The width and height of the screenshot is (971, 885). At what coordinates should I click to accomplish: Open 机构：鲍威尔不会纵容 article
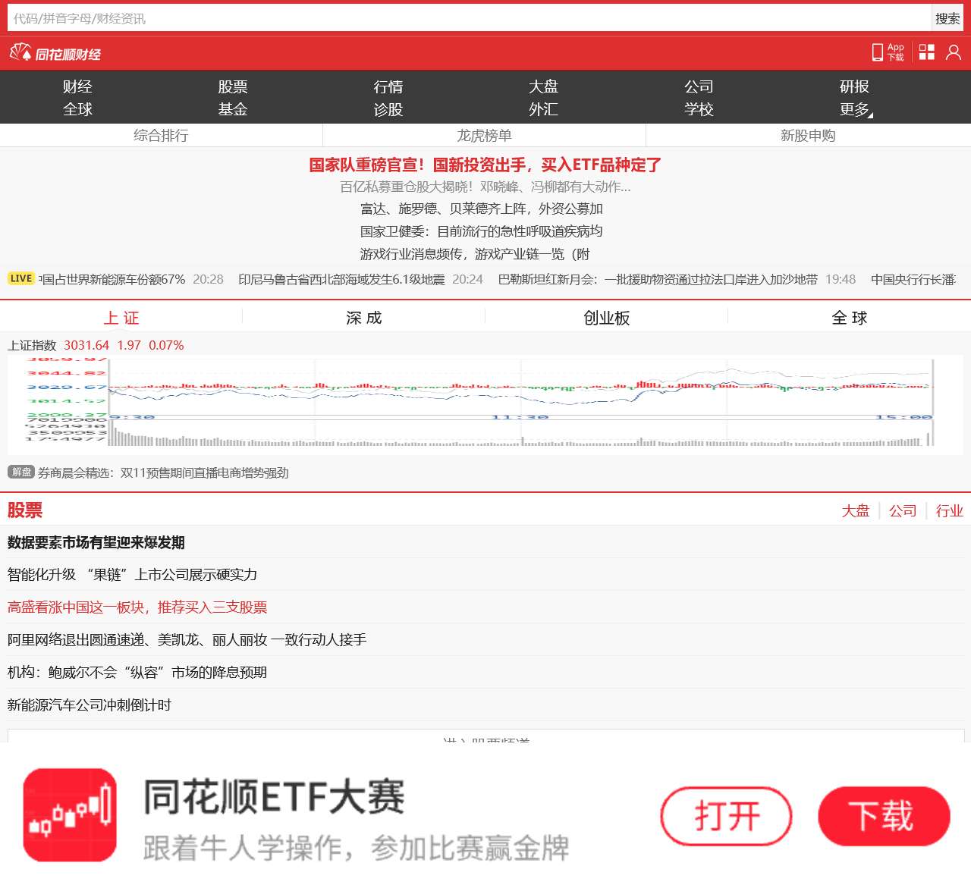137,673
